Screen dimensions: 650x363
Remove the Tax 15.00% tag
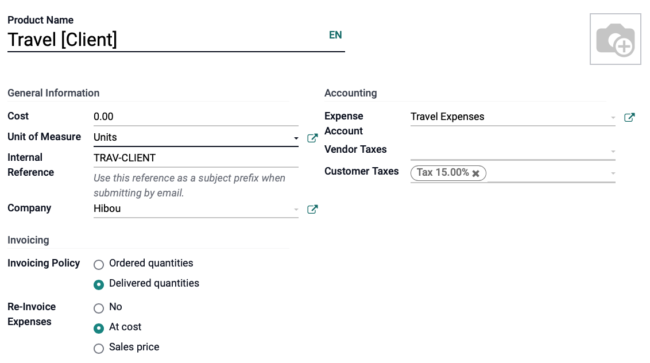point(476,173)
